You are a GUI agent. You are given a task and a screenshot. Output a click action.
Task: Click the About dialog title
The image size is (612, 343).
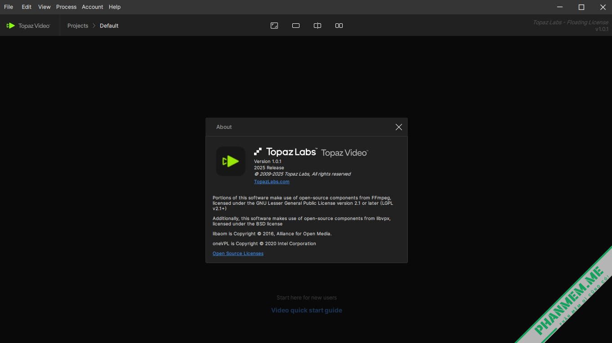click(224, 127)
